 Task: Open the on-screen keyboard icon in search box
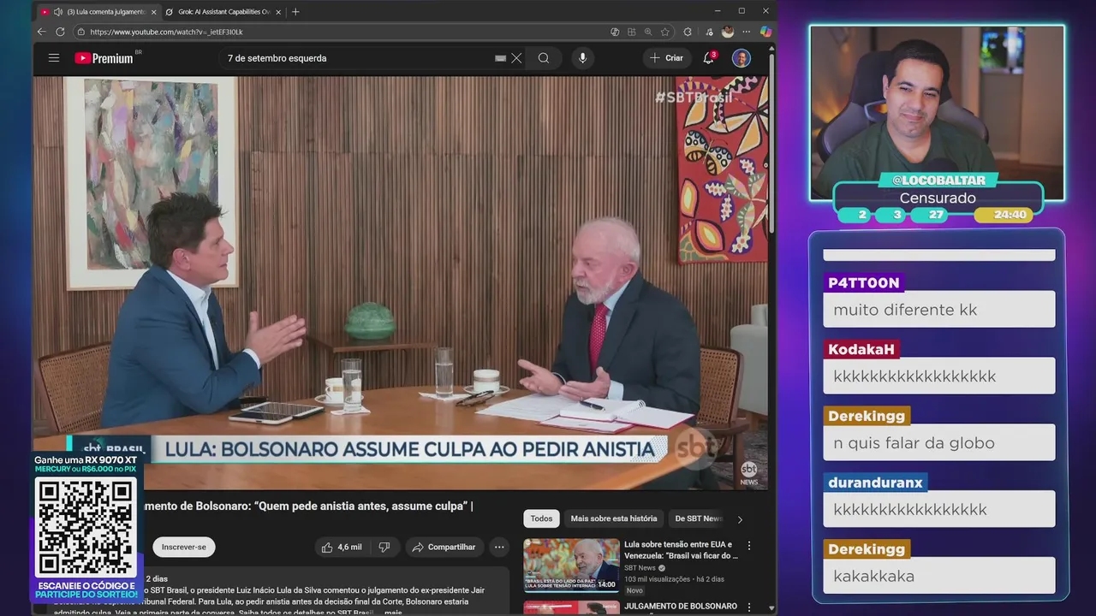(x=500, y=58)
